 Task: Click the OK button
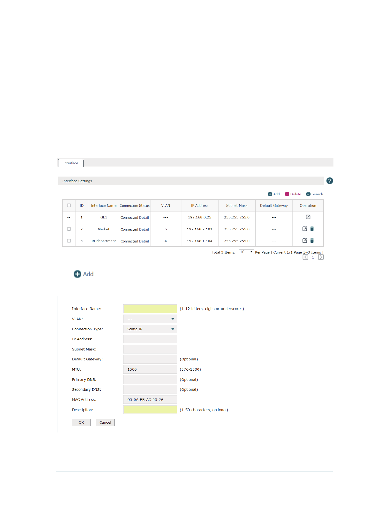click(81, 422)
